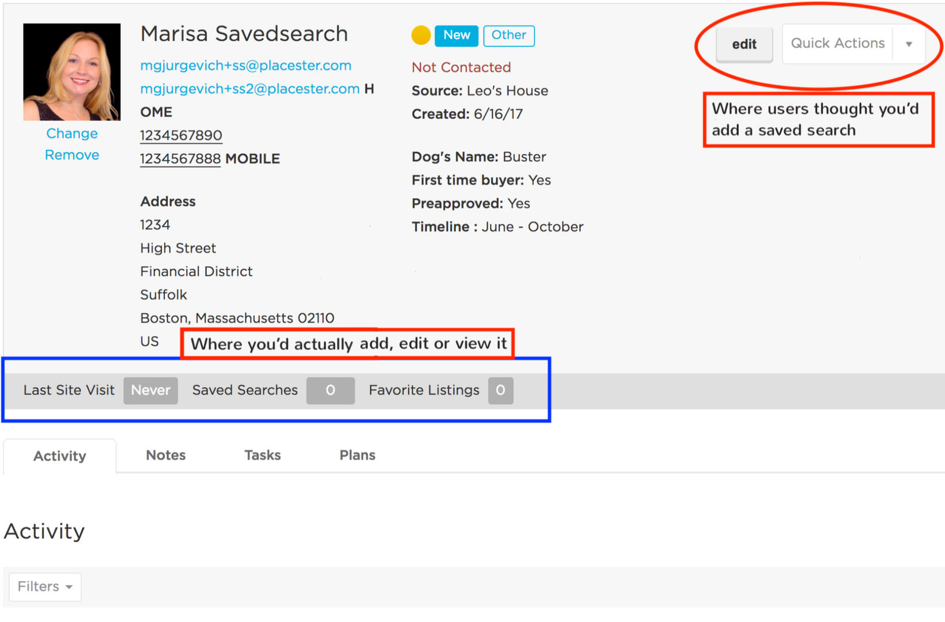Screen dimensions: 945x622
Task: Select the Plans tab
Action: tap(357, 455)
